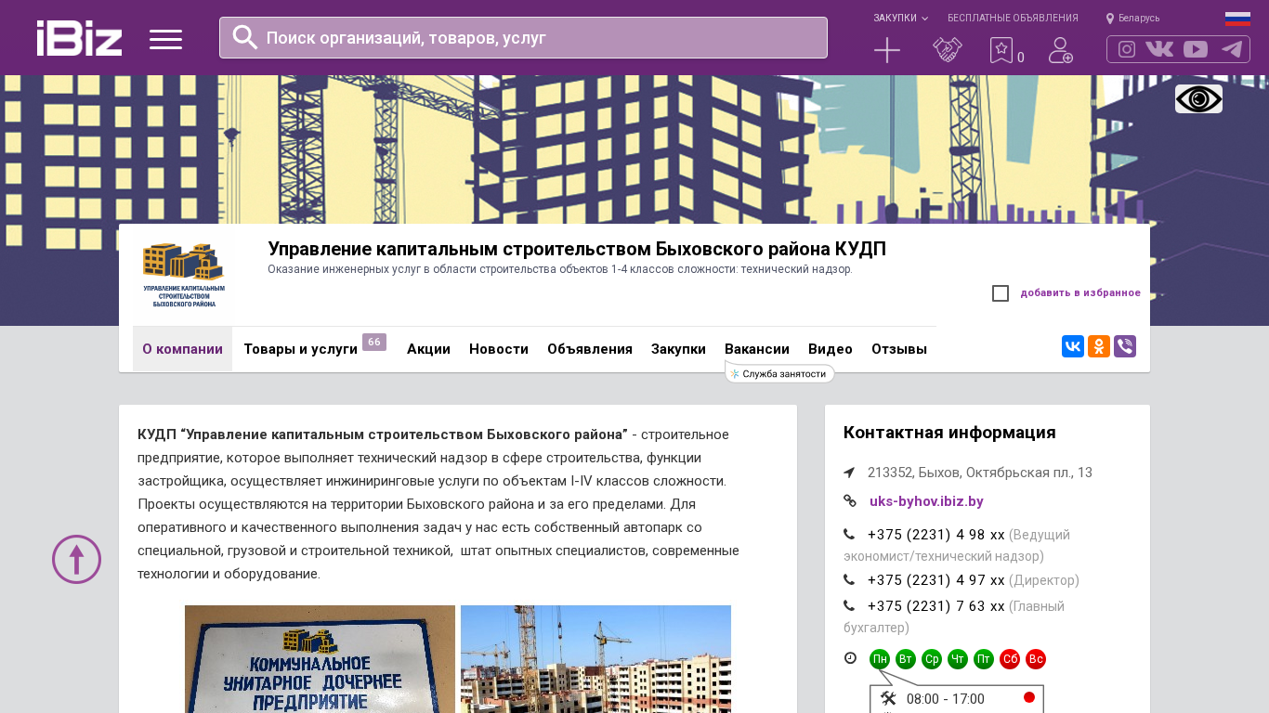This screenshot has width=1269, height=713.
Task: Reveal chief accountant's phone +375 (2231) 7 63 xx
Action: [936, 606]
